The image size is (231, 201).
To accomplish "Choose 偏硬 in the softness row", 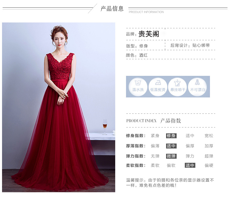I will point(209,165).
